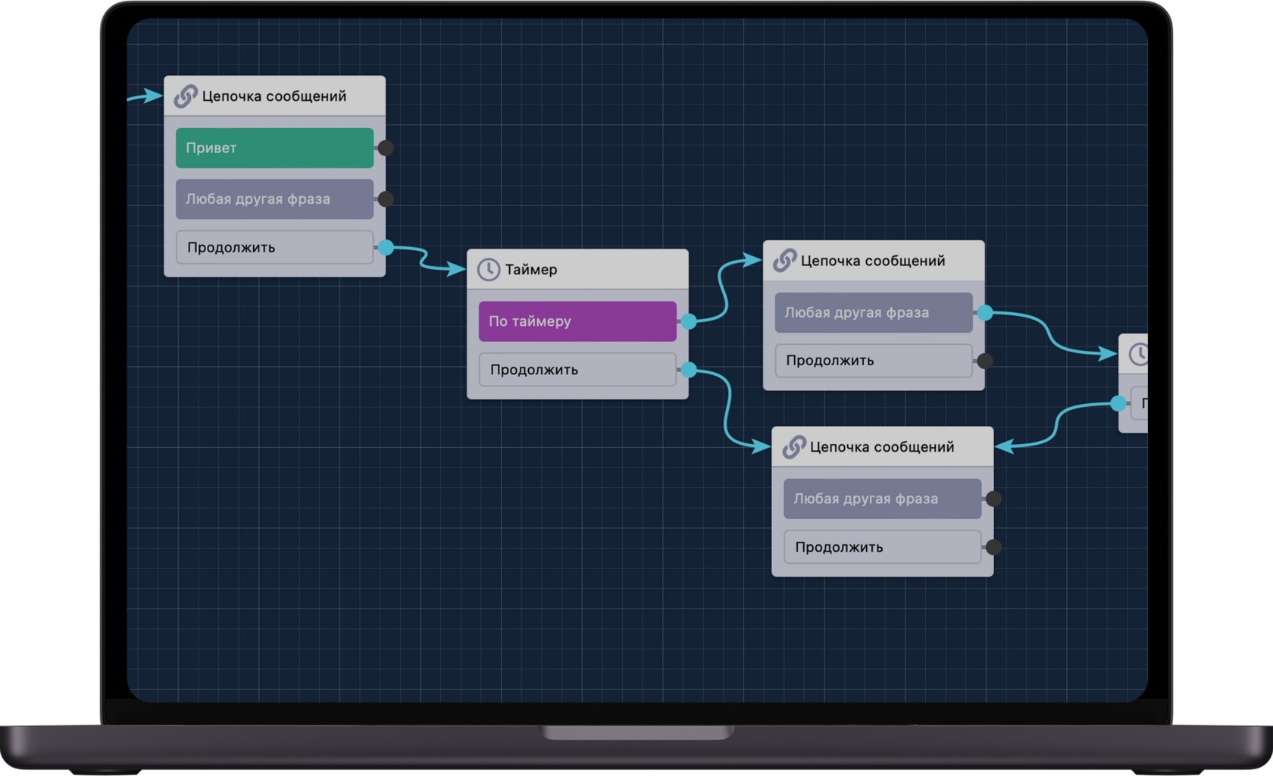Click the dark output port beside Привет

(386, 148)
